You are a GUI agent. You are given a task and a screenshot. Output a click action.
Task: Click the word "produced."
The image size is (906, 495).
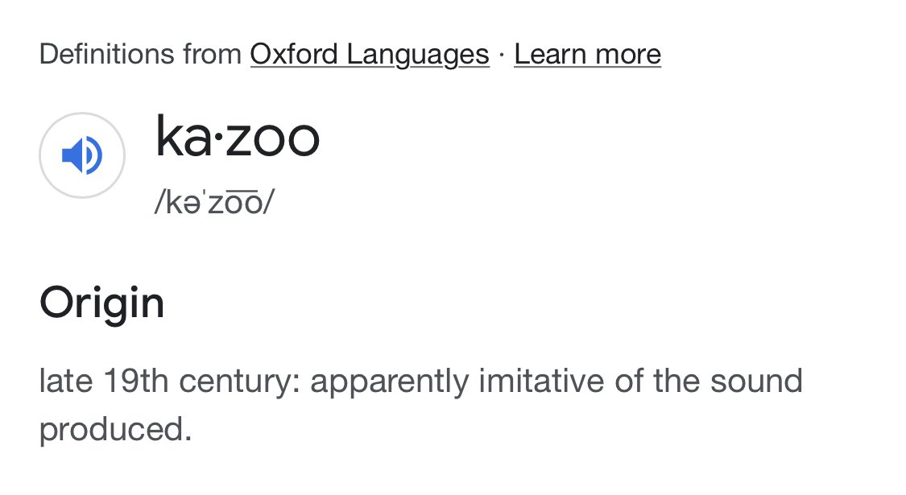pos(116,428)
